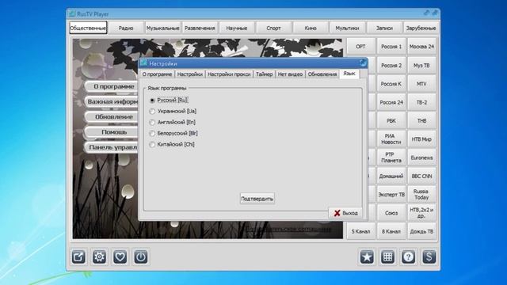Play the Муз ТВ channel
507x285 pixels.
click(x=421, y=65)
